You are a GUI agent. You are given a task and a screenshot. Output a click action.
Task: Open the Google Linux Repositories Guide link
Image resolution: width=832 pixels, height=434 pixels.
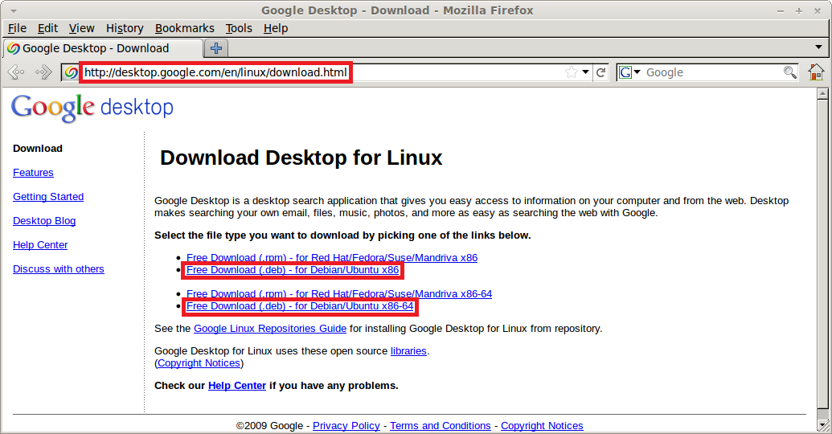point(270,329)
